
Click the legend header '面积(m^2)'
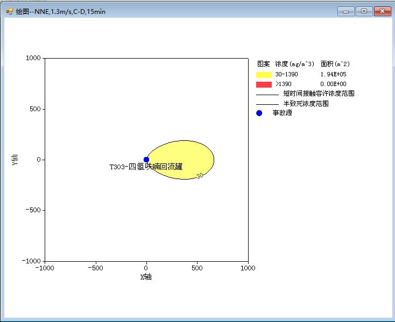(335, 64)
